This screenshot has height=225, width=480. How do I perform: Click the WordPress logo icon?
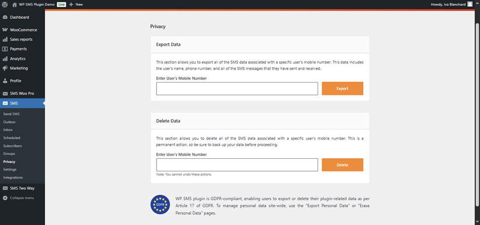(4, 4)
